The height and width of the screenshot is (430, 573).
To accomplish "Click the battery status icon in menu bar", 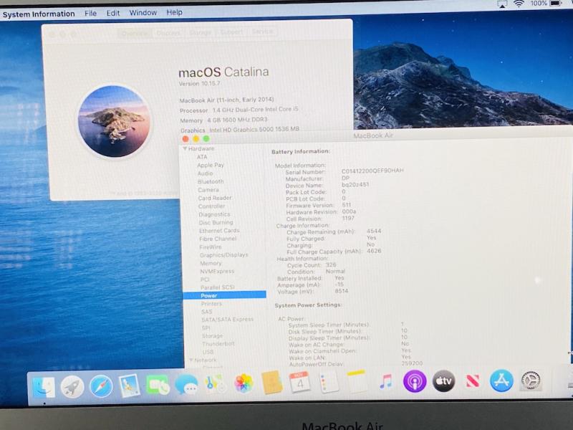I will [x=557, y=3].
